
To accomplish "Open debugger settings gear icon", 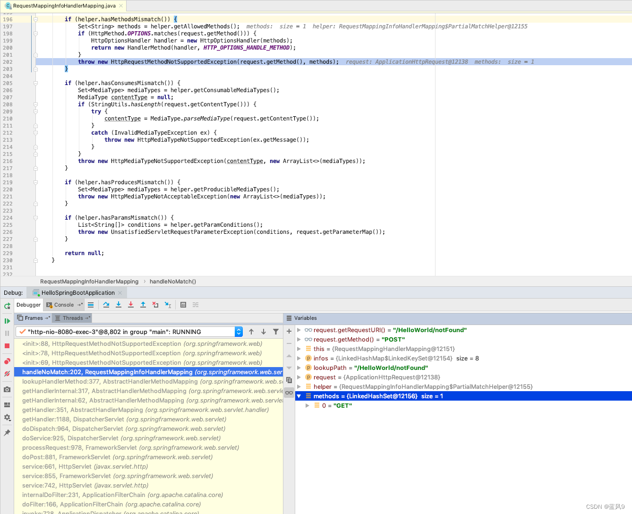I will click(7, 418).
